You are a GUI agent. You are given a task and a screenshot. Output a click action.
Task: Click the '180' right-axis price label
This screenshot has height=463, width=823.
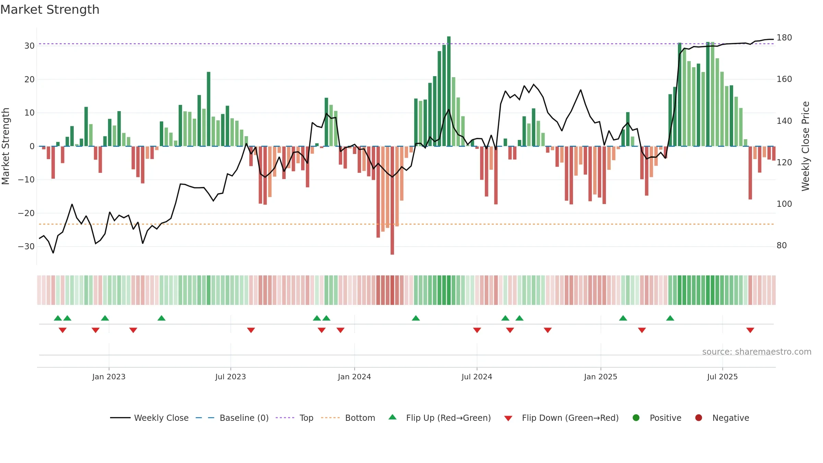pyautogui.click(x=784, y=38)
